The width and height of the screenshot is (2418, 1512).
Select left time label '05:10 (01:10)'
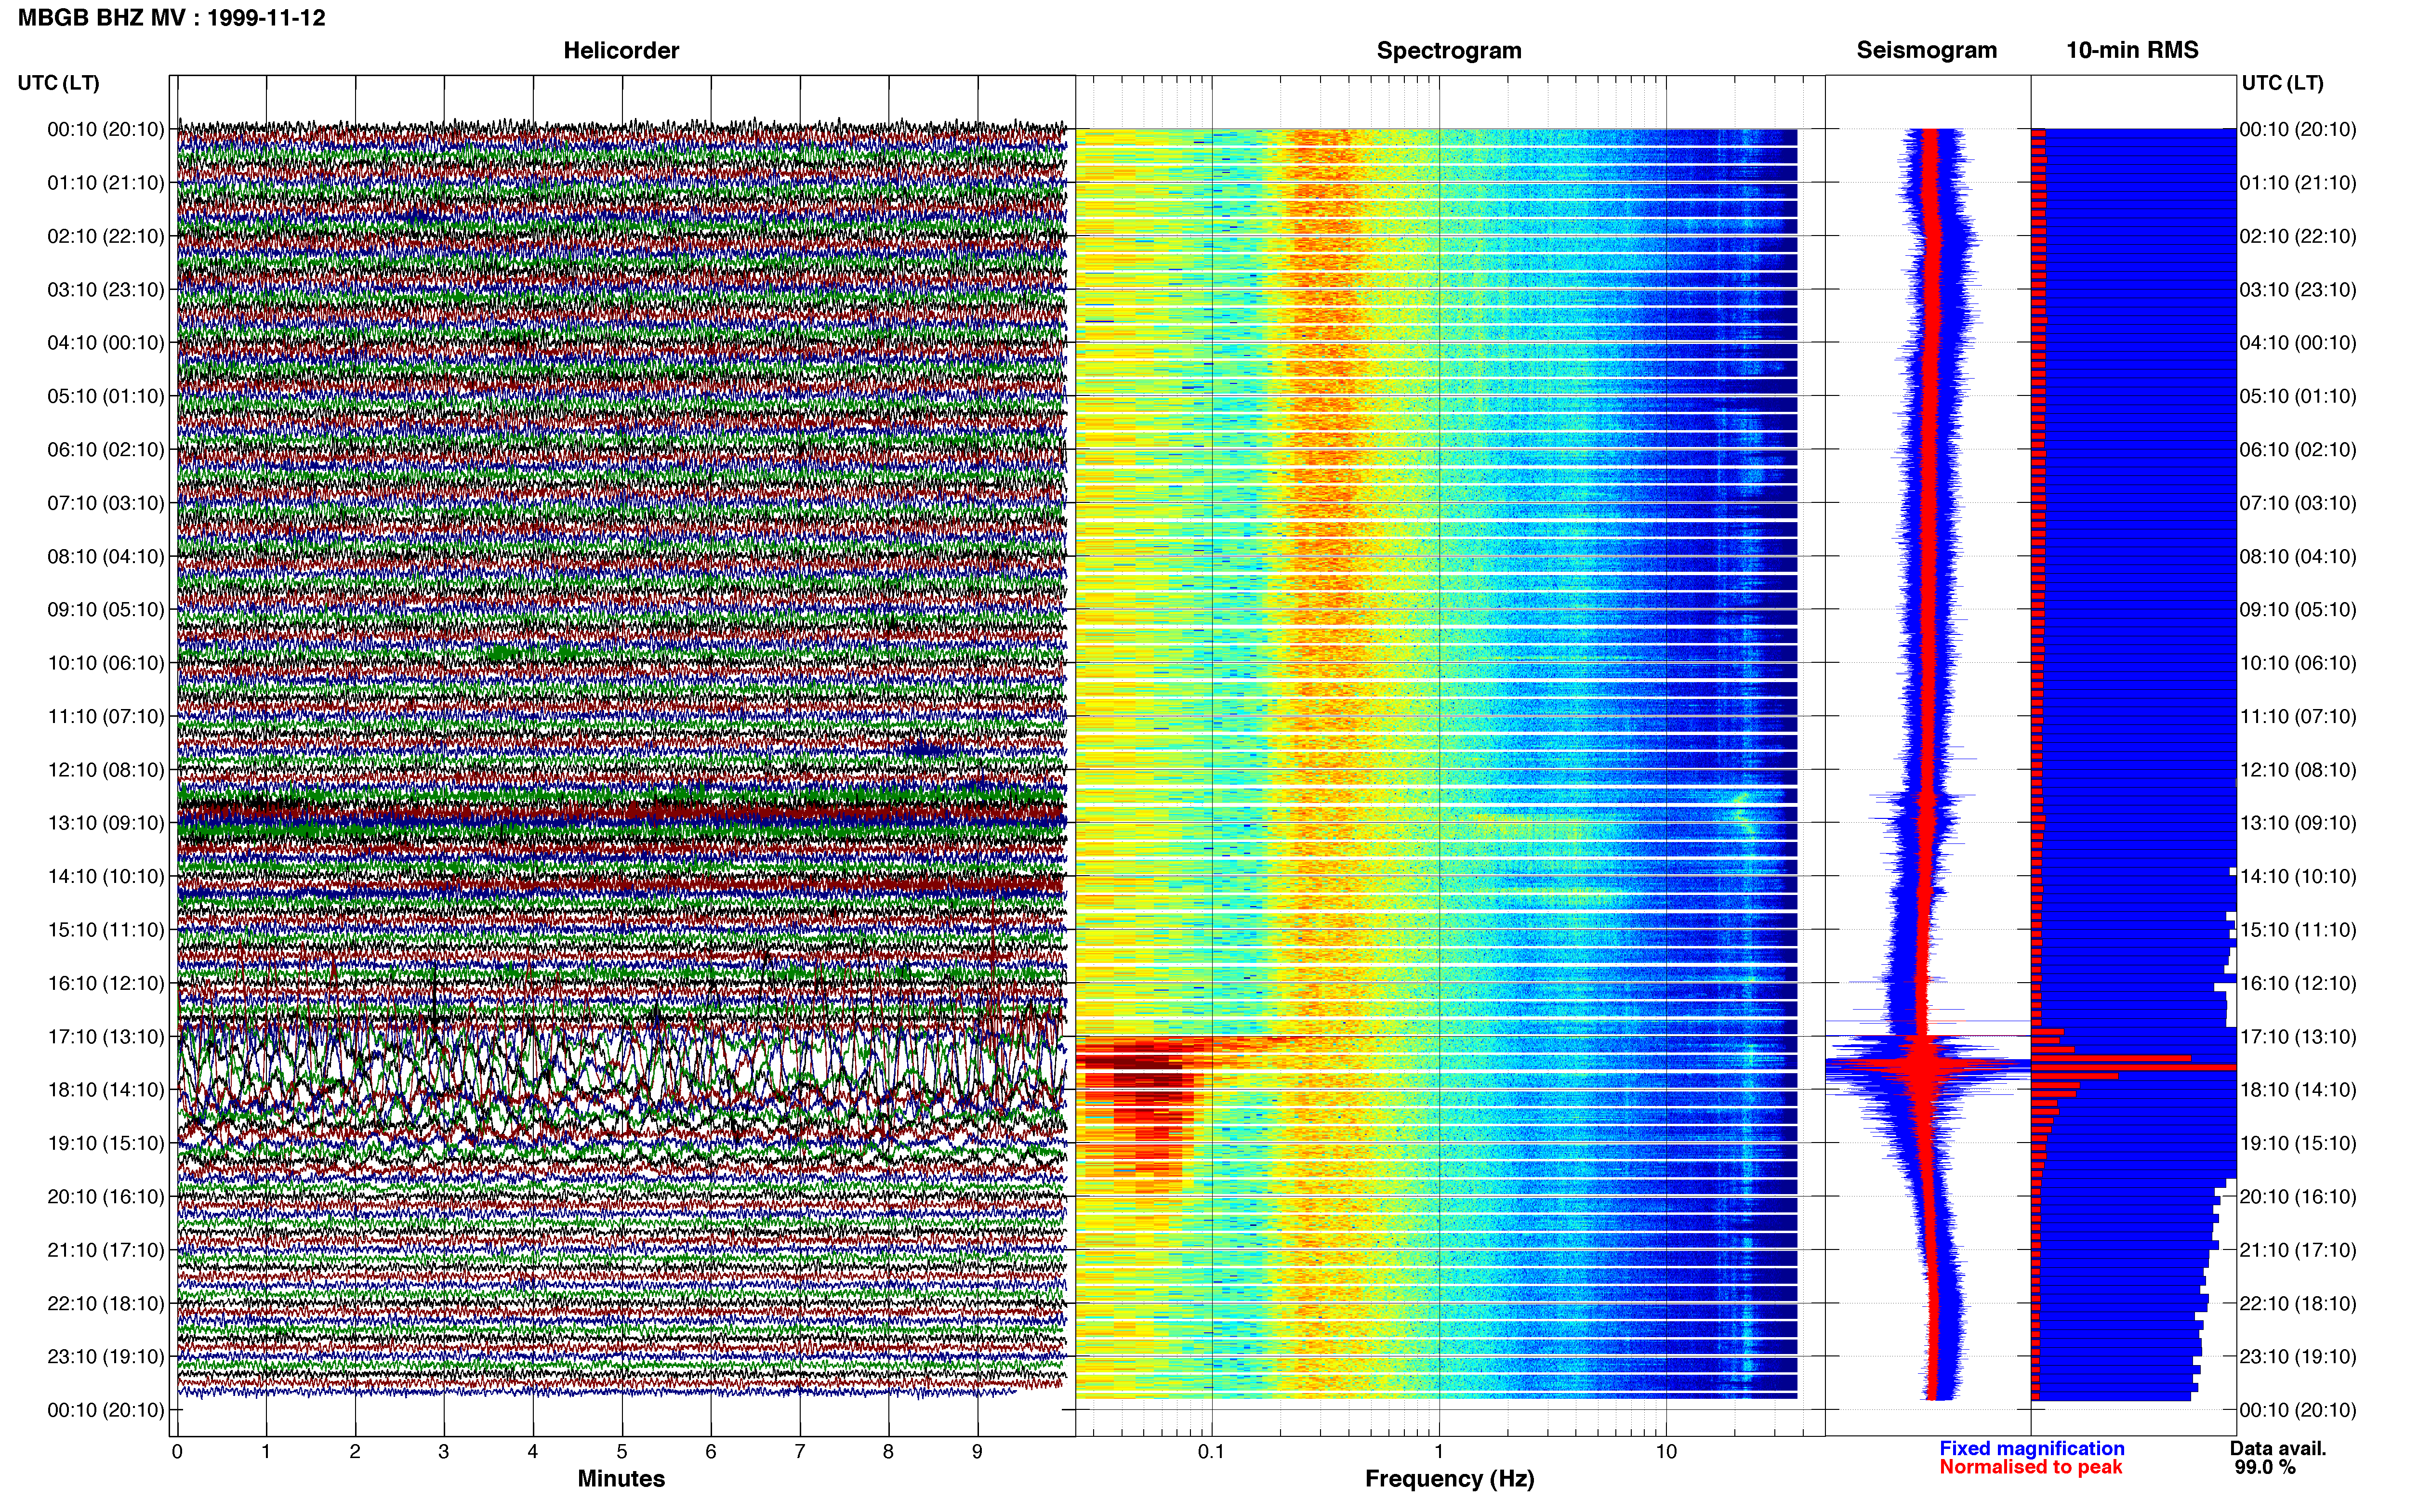[106, 396]
